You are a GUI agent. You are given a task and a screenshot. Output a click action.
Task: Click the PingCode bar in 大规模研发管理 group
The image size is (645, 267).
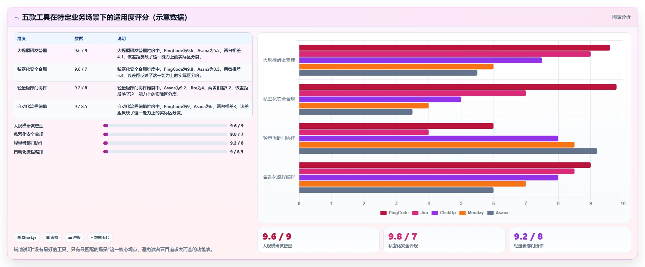coord(454,48)
